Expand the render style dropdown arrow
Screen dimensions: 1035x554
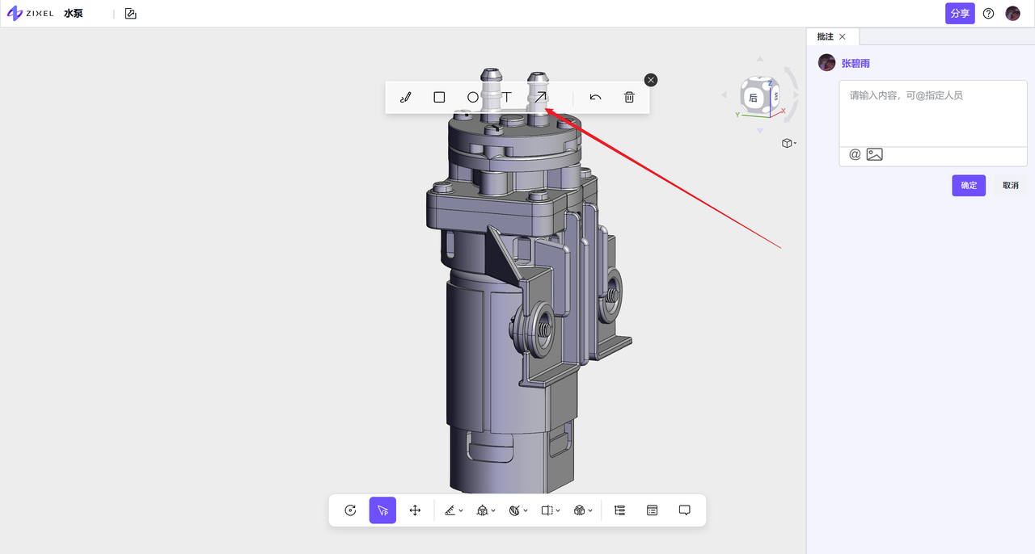coord(526,511)
